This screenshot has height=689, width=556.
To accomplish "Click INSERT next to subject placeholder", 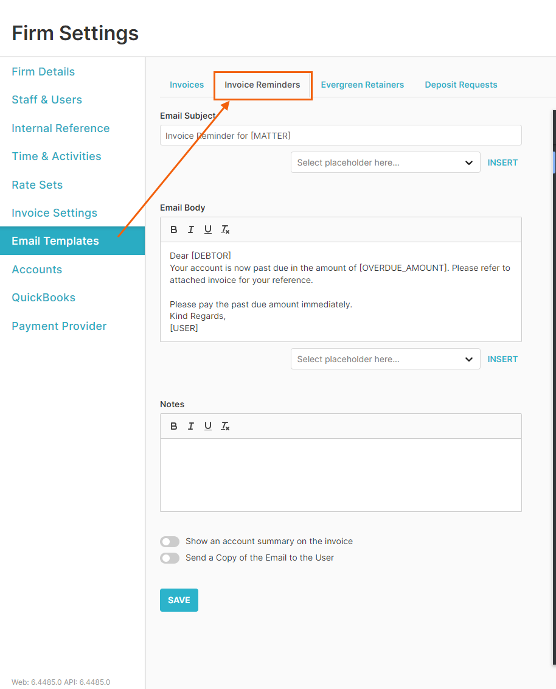I will point(502,163).
